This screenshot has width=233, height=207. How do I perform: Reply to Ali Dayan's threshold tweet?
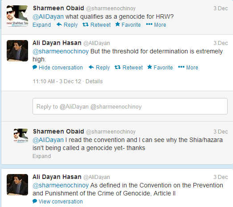coord(99,68)
